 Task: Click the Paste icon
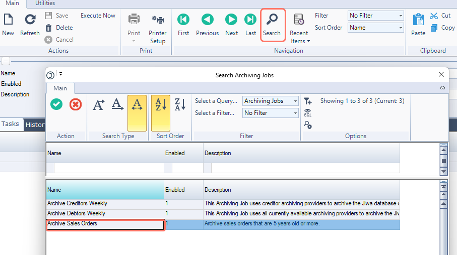[x=418, y=20]
